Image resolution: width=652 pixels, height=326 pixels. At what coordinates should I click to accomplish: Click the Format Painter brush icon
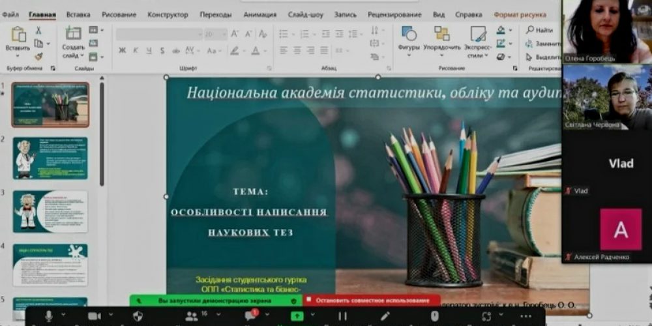[x=38, y=56]
